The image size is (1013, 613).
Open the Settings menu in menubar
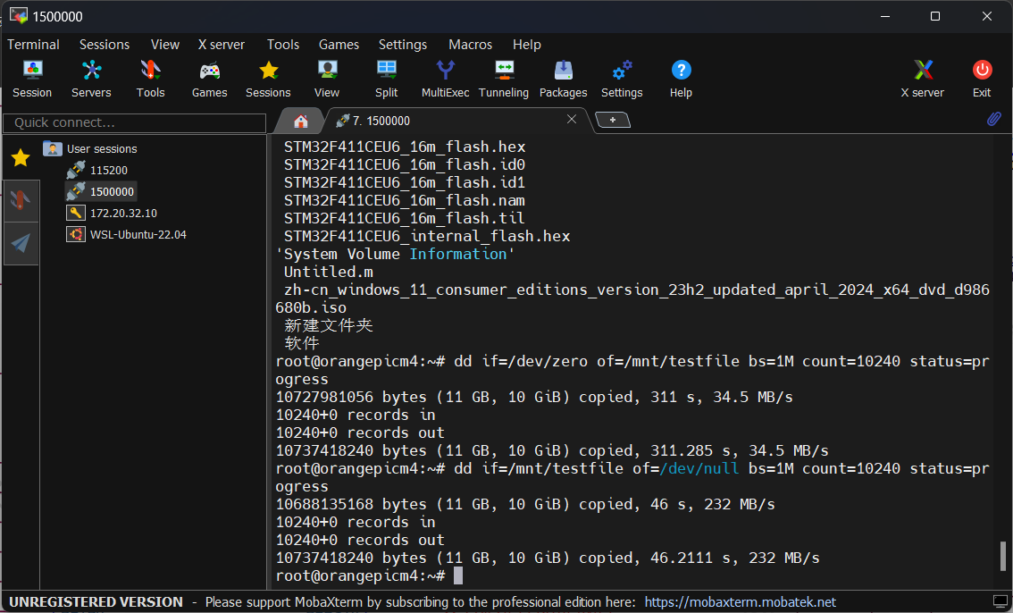[403, 45]
